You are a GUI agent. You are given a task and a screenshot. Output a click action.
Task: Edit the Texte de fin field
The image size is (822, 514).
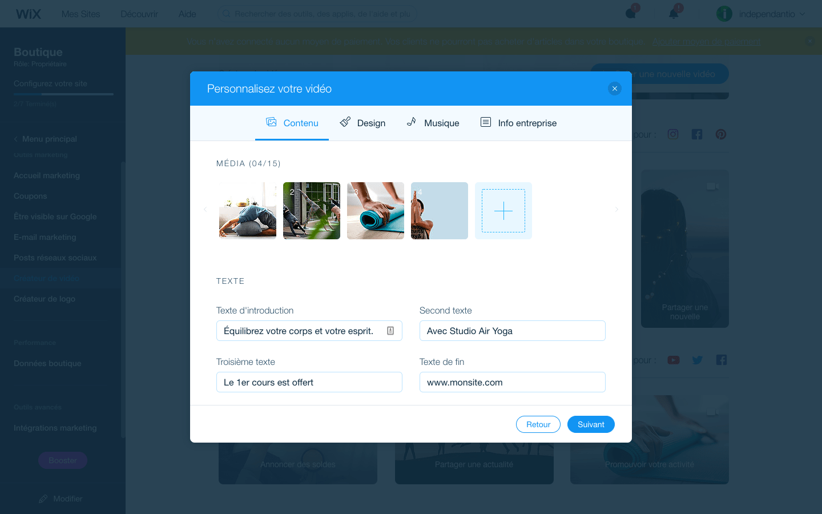coord(513,382)
